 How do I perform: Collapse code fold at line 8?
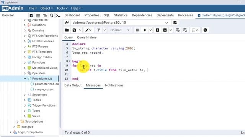coord(70,61)
